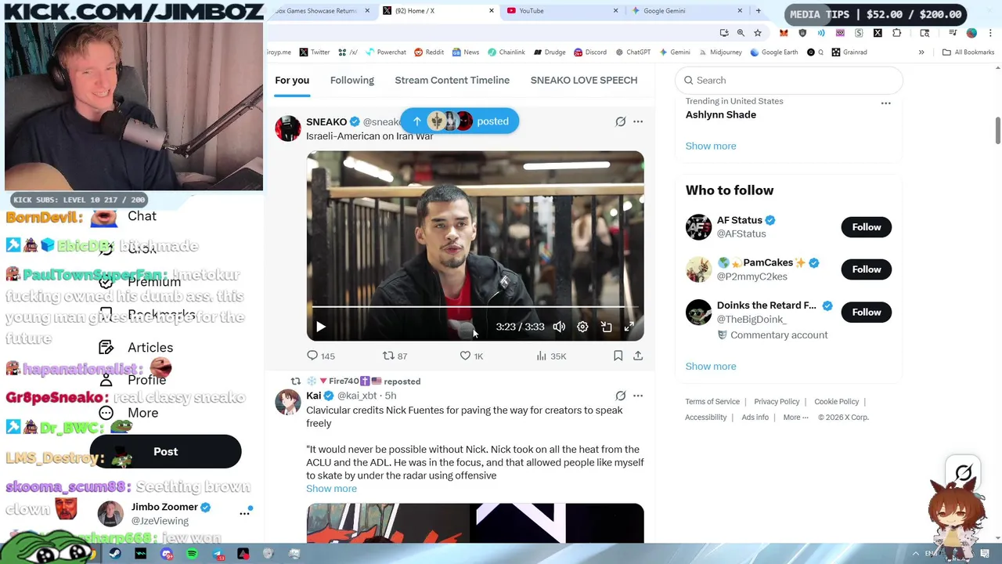Toggle picture-in-picture on the video
1002x564 pixels.
click(606, 327)
